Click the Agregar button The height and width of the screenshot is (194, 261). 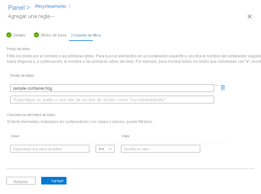pos(54,180)
